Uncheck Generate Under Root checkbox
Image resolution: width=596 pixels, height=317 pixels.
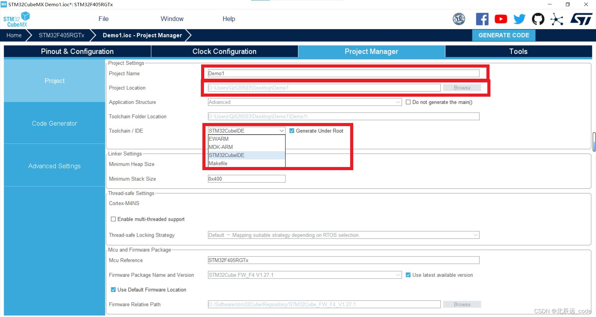coord(292,131)
